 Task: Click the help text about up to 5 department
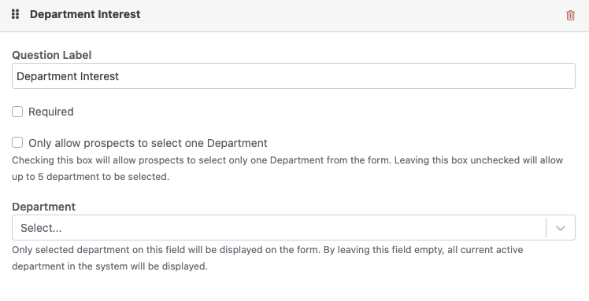pos(287,168)
